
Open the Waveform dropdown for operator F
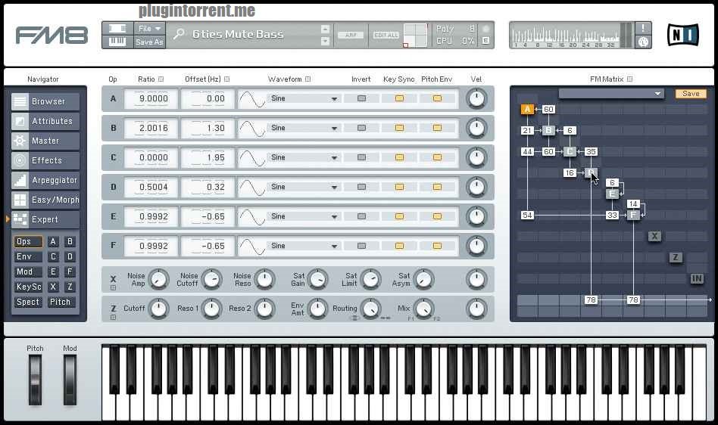click(x=304, y=246)
